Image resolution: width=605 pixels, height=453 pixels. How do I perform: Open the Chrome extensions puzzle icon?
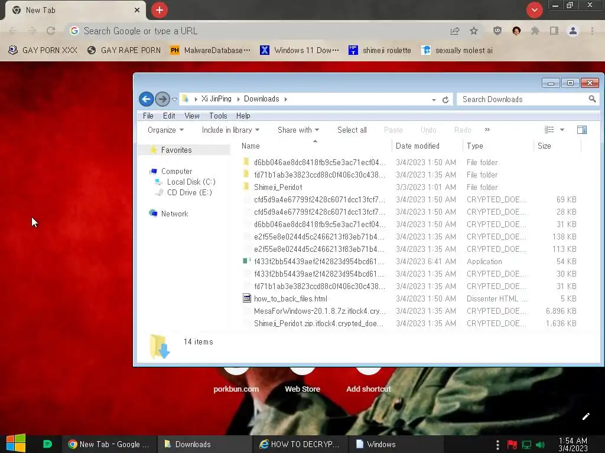point(535,31)
